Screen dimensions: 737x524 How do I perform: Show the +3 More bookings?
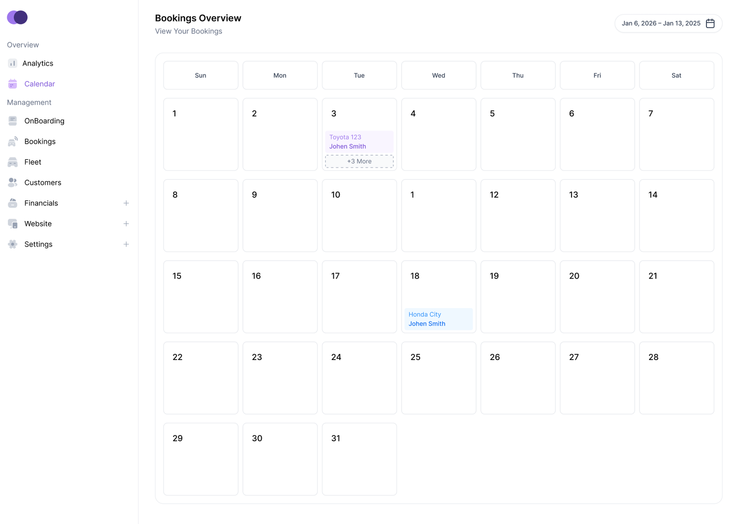click(359, 161)
